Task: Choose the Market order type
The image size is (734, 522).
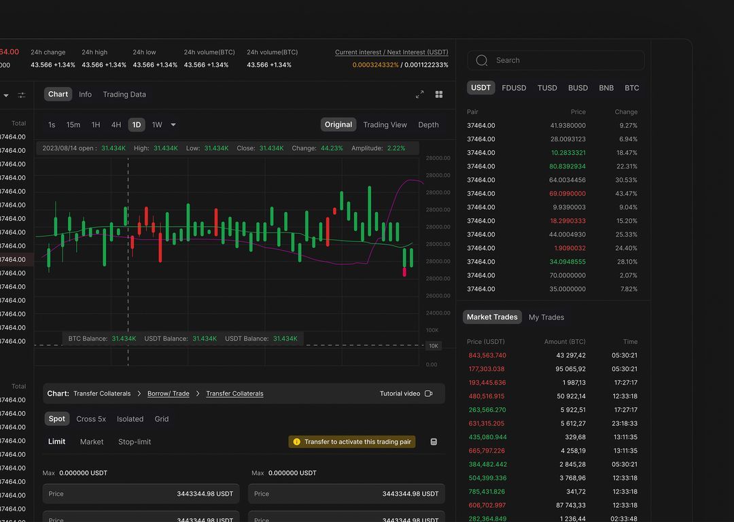Action: 92,442
